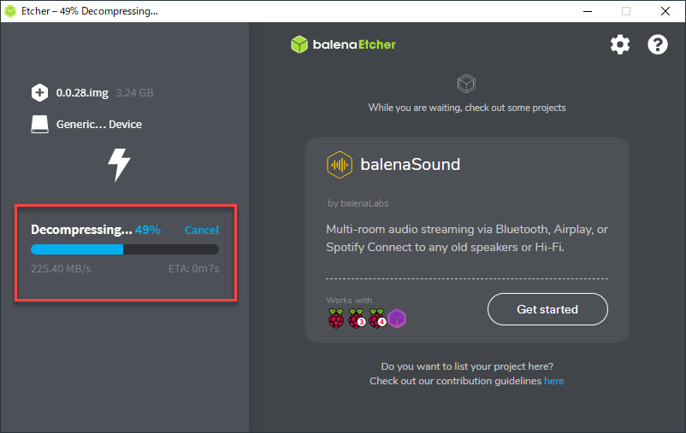The height and width of the screenshot is (433, 686).
Task: Click the 'Decompressing... 49%' status text
Action: (96, 230)
